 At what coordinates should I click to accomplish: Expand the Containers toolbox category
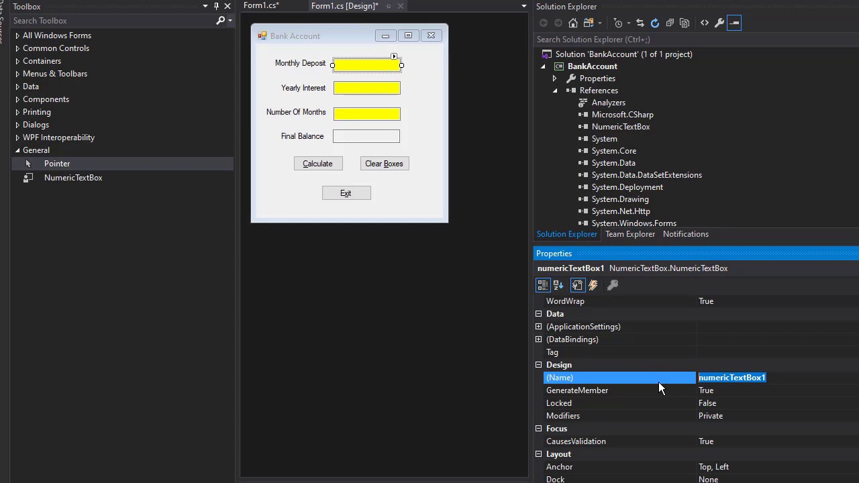17,61
